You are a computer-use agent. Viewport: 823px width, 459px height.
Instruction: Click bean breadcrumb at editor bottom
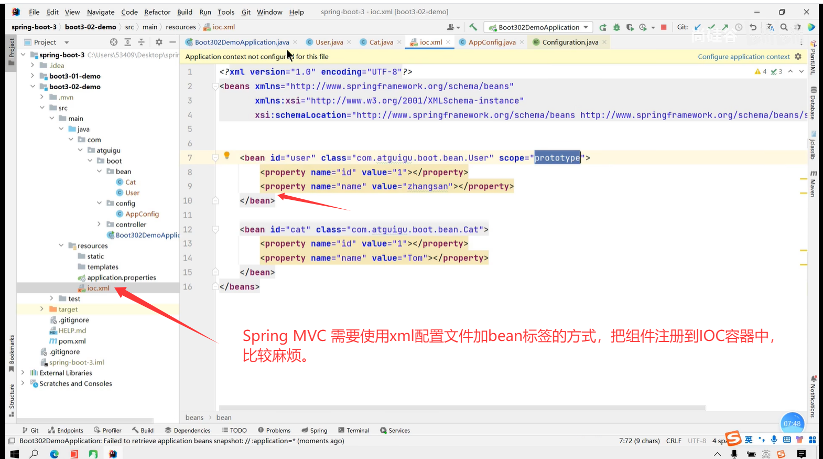pyautogui.click(x=224, y=418)
